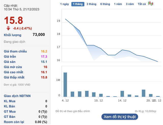The image size is (163, 125).
Task: Click the tallest volume bar at 4.12
Action: click(65, 85)
